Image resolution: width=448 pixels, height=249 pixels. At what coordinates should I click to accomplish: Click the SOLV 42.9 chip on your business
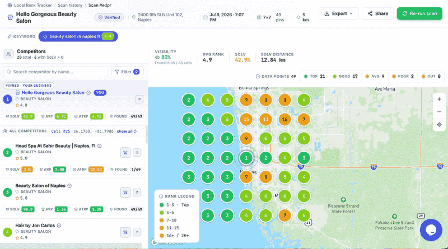(x=20, y=116)
